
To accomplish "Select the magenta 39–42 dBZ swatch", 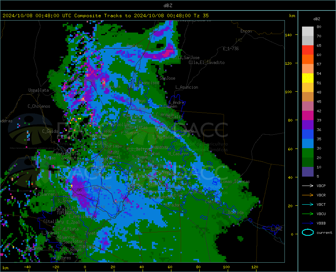I will click(308, 116).
